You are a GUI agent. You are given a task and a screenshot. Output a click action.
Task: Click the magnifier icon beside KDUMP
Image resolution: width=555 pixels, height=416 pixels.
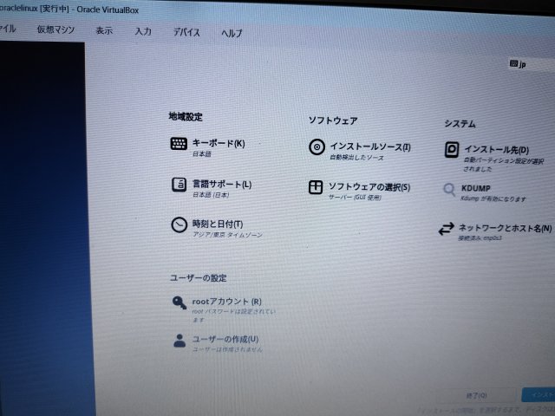click(449, 189)
